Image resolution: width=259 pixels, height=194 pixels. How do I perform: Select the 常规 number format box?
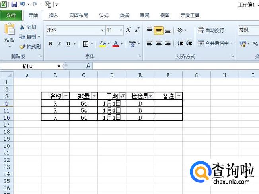pos(248,30)
